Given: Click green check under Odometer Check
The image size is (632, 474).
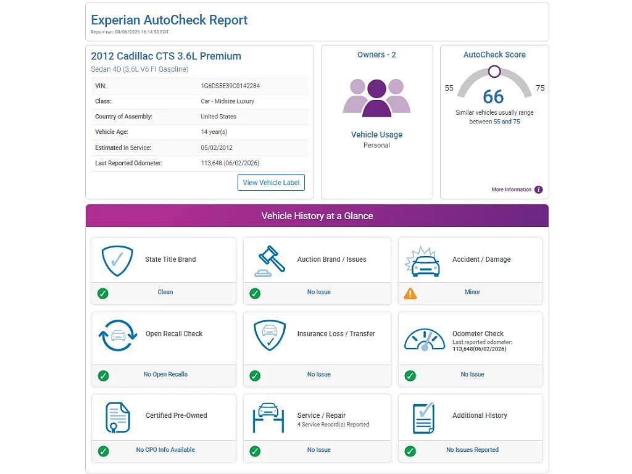Looking at the screenshot, I should point(410,376).
